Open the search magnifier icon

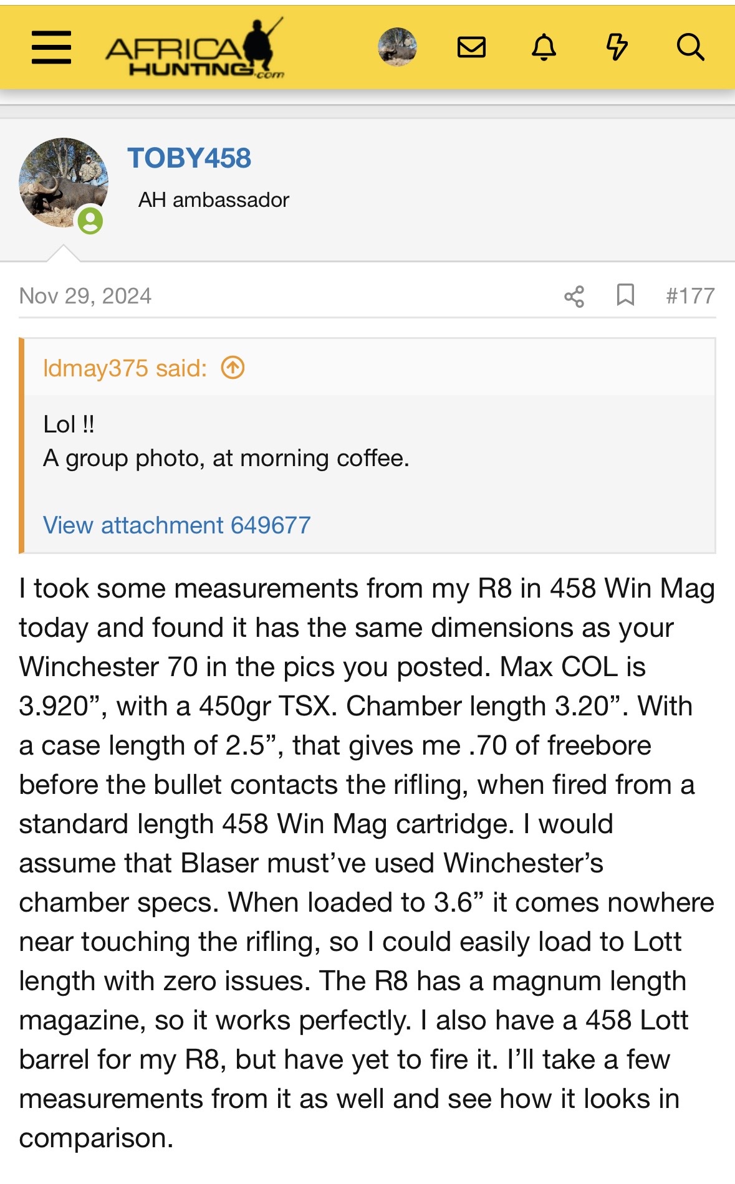[x=690, y=47]
